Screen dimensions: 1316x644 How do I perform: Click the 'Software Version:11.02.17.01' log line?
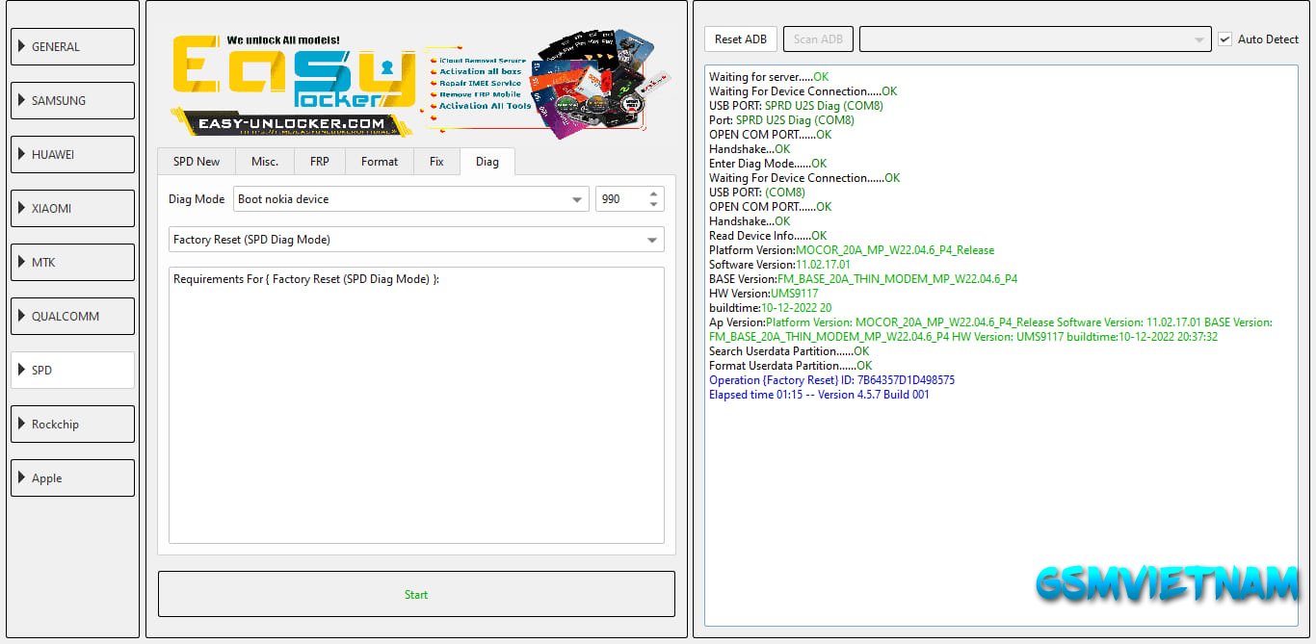pyautogui.click(x=779, y=265)
